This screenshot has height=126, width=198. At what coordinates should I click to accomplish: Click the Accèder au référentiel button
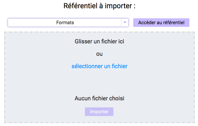coord(161,23)
